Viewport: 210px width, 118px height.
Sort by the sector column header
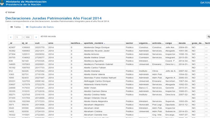132,43
